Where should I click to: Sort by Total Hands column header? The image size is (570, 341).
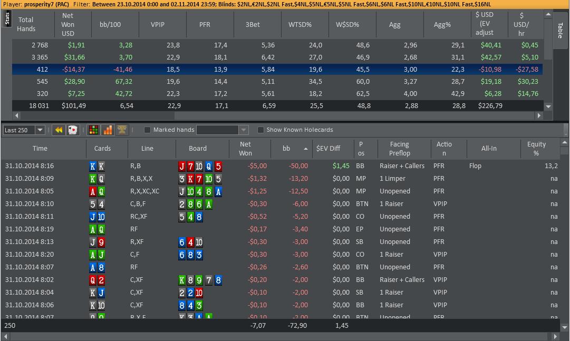point(26,24)
